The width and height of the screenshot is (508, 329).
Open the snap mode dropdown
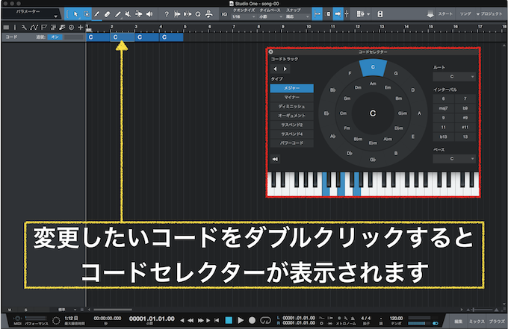pyautogui.click(x=297, y=16)
